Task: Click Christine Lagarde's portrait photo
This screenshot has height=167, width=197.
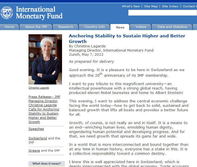Action: tap(45, 59)
